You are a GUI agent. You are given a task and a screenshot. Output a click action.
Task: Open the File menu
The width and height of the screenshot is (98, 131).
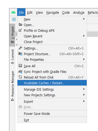(x=21, y=12)
